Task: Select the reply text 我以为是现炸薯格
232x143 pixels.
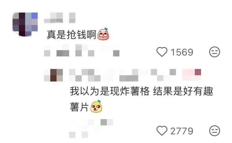Action: tap(110, 91)
